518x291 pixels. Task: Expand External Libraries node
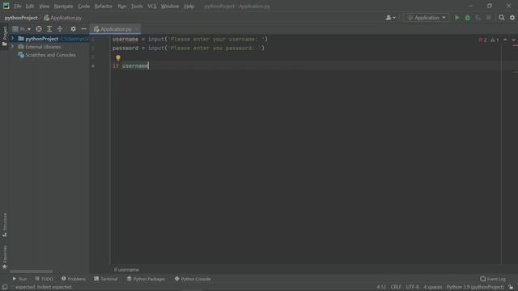(13, 47)
